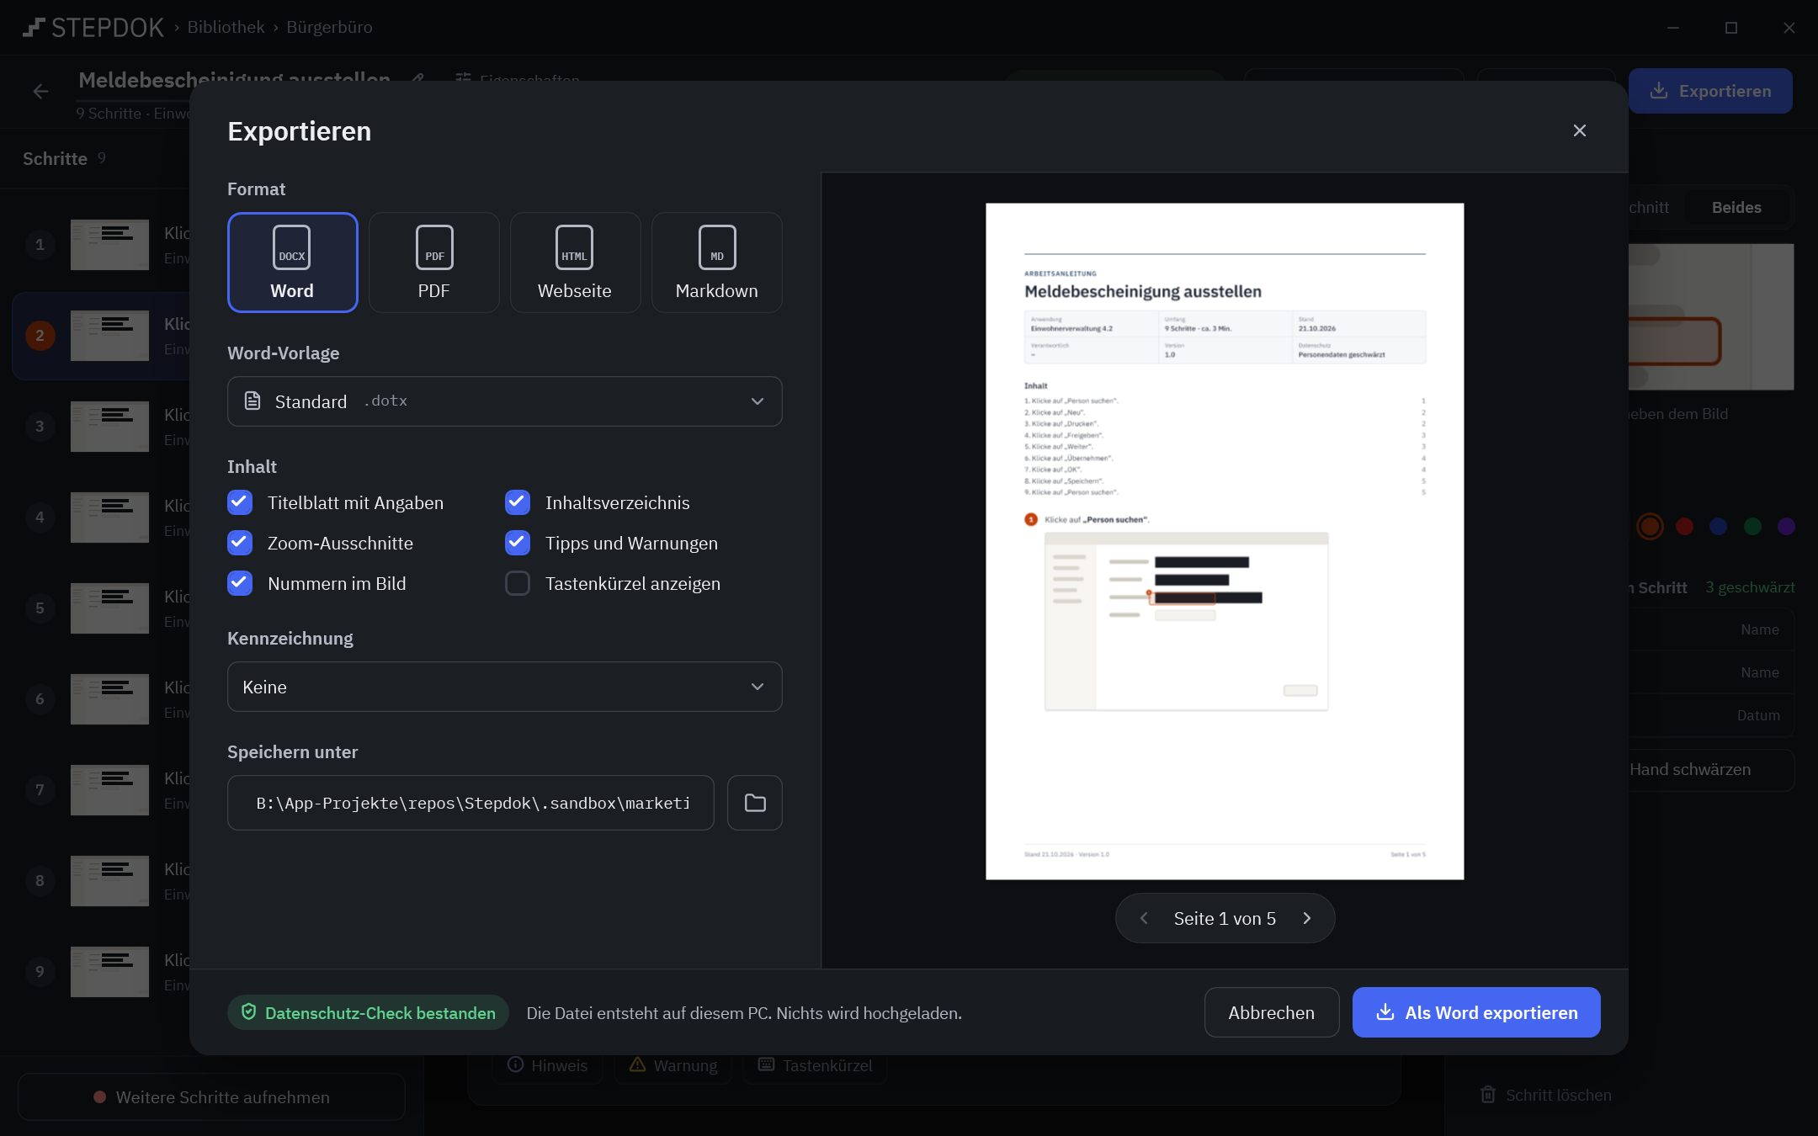Select the Word DOCX format
This screenshot has width=1818, height=1136.
click(x=292, y=263)
